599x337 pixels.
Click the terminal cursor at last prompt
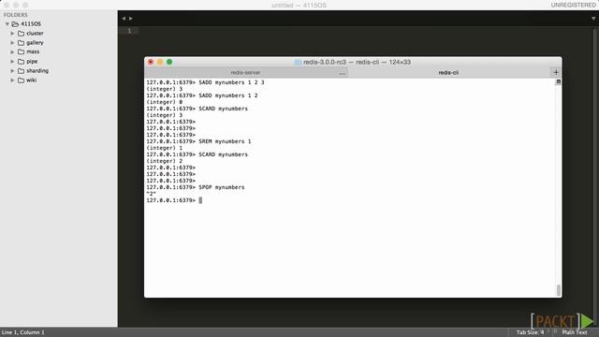pos(200,200)
